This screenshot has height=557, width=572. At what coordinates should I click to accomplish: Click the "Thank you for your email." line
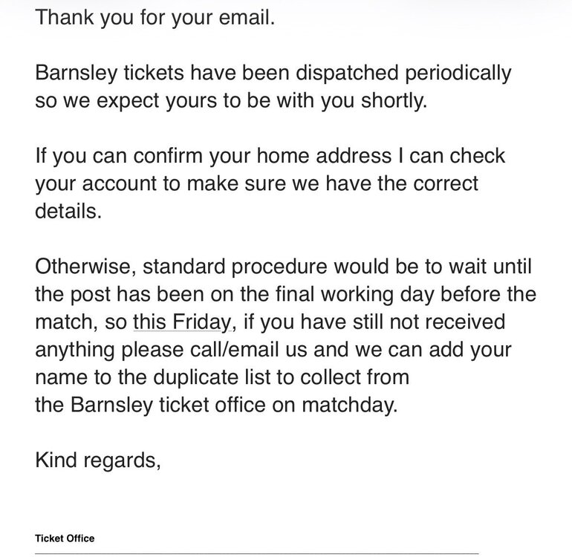point(155,17)
